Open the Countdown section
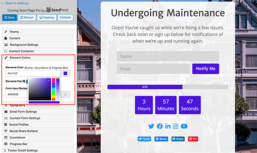 pos(38,137)
